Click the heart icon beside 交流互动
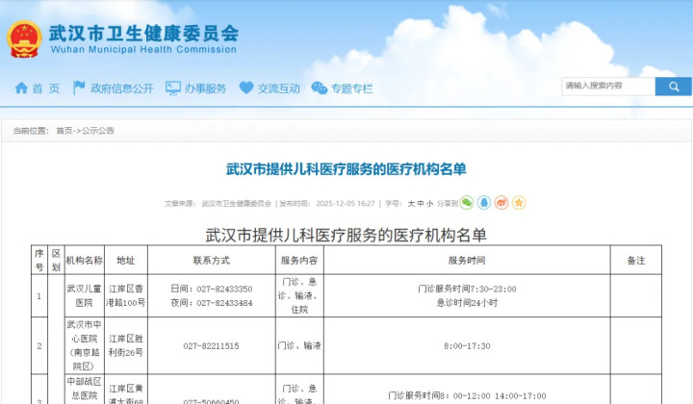 246,88
